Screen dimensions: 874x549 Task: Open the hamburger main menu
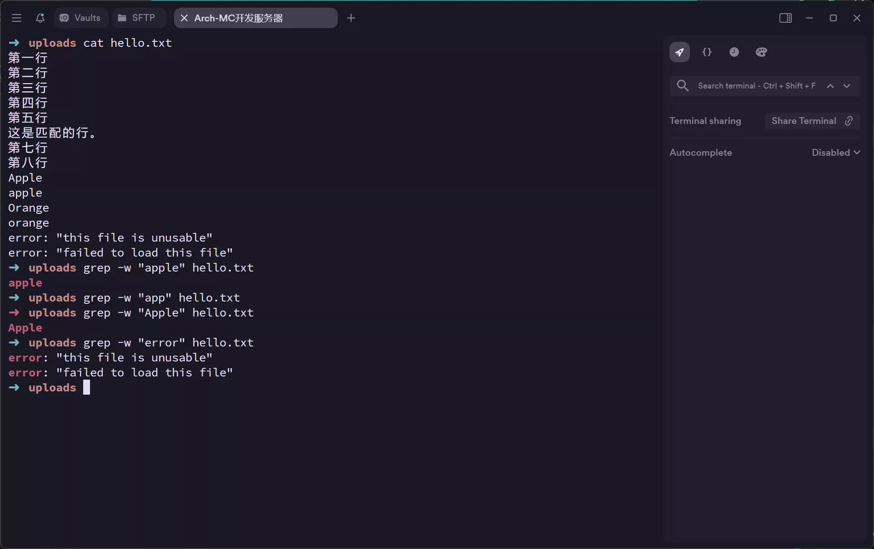(17, 18)
